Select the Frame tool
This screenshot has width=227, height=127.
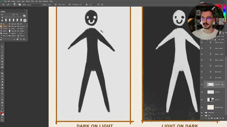pos(2,62)
